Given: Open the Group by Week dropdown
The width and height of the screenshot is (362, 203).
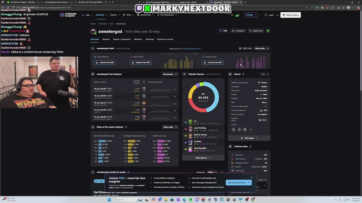Looking at the screenshot, I should (x=212, y=172).
